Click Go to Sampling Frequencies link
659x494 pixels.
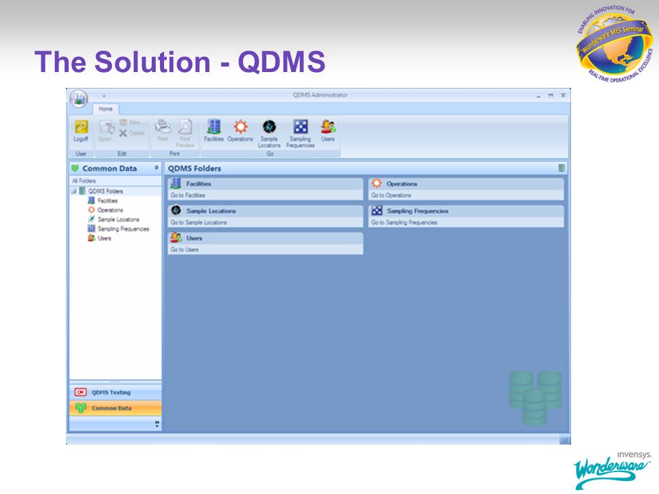tap(404, 222)
